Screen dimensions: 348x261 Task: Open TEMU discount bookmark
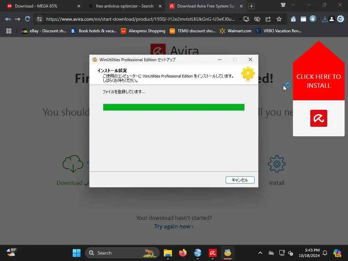[x=193, y=31]
